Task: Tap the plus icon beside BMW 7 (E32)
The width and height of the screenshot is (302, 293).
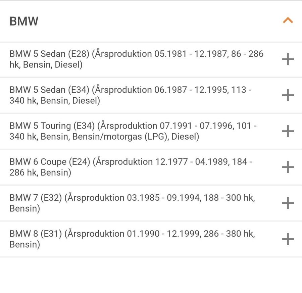Action: pos(288,203)
